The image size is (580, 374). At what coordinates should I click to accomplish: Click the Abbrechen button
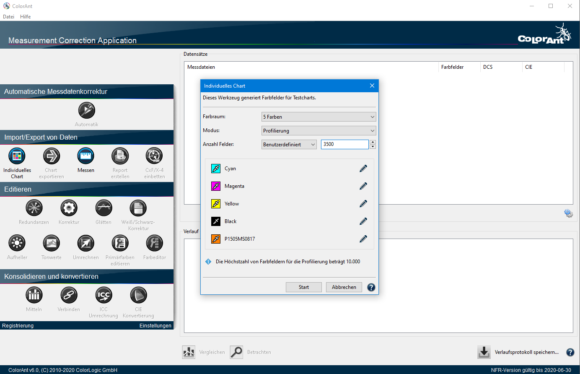[344, 287]
